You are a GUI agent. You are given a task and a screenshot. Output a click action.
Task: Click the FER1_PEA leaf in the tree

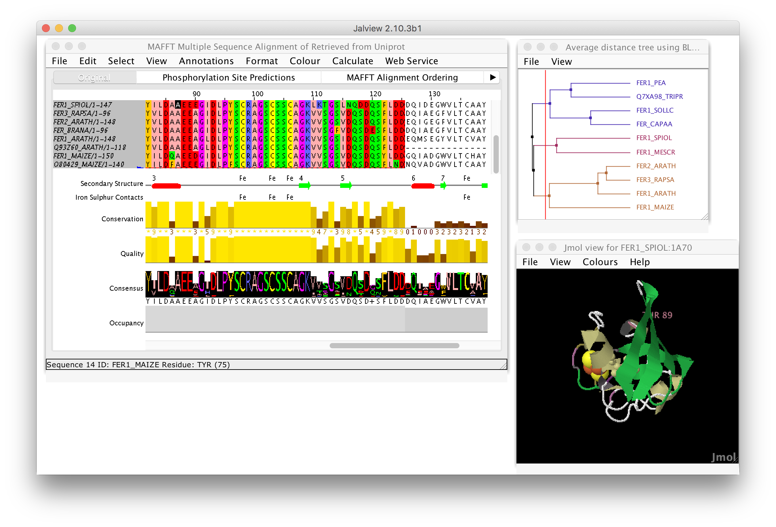point(651,83)
